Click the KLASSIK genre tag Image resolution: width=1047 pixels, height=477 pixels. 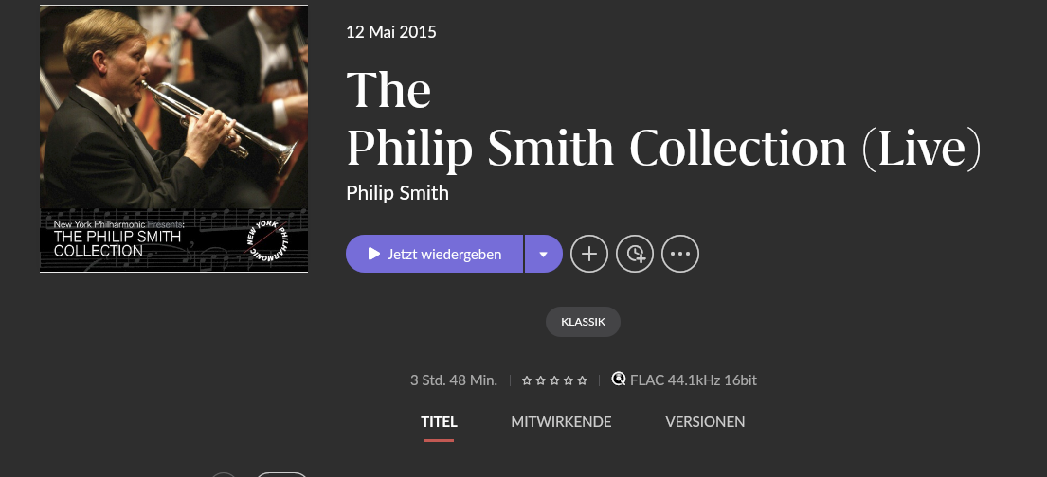pyautogui.click(x=583, y=322)
